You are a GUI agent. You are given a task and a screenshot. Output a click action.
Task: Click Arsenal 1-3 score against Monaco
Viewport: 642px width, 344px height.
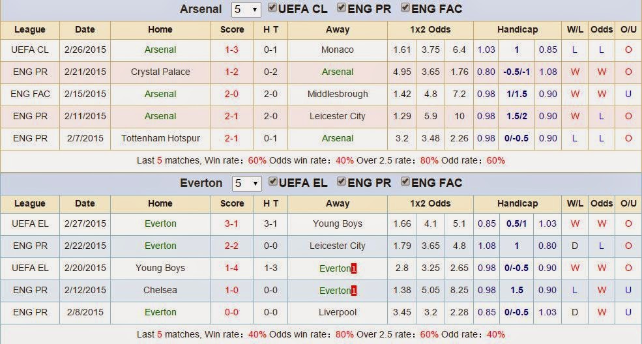(231, 50)
